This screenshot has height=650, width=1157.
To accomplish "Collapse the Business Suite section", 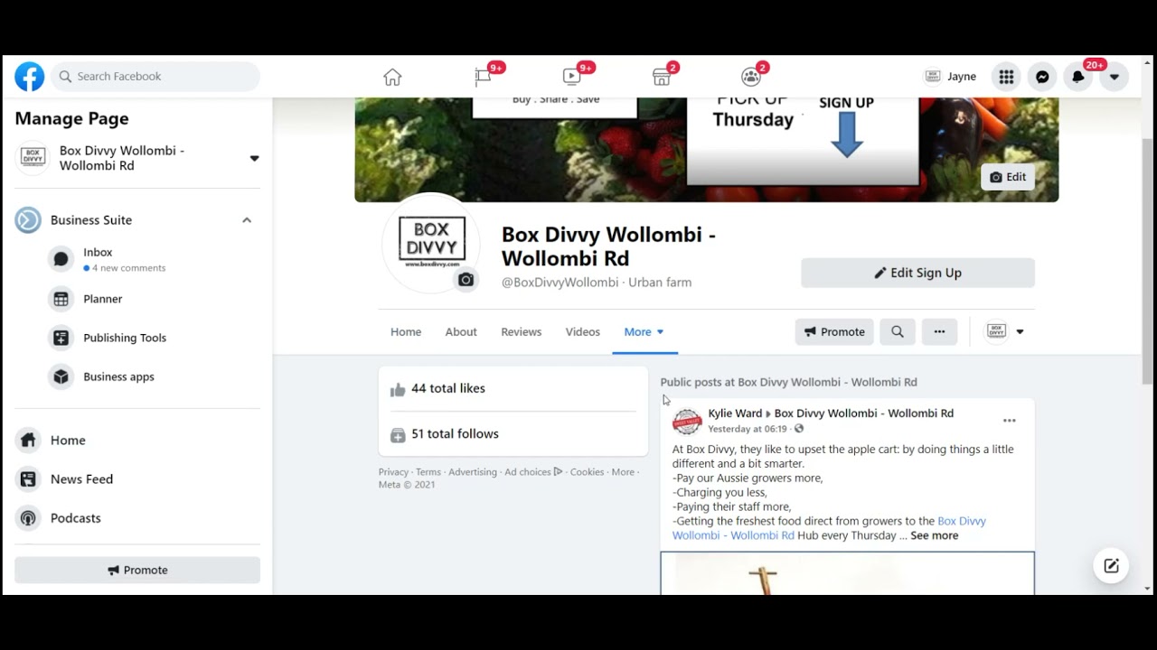I will pos(247,220).
